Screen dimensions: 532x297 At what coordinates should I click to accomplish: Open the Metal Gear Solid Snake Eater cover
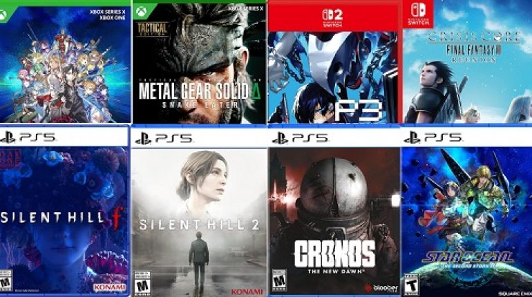point(199,64)
